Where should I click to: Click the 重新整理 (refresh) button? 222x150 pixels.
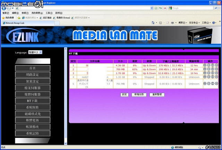tap(157, 94)
